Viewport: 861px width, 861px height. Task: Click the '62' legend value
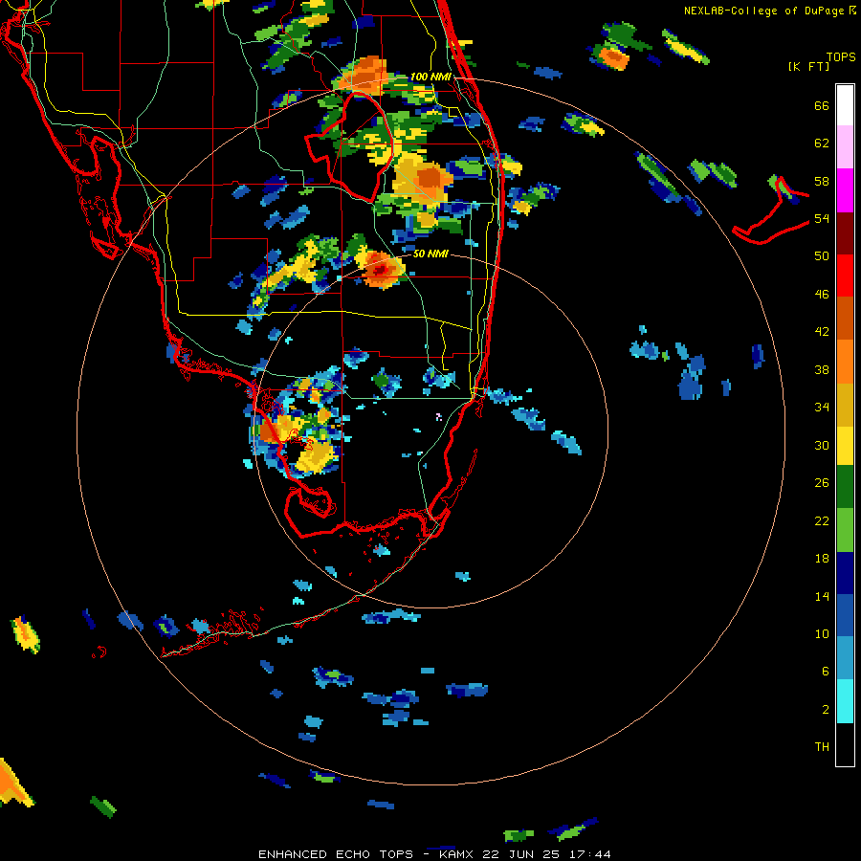822,143
